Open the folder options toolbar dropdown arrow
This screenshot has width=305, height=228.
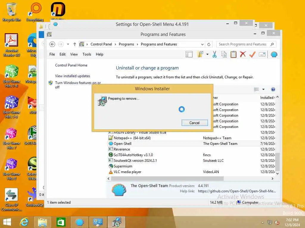pyautogui.click(x=207, y=55)
